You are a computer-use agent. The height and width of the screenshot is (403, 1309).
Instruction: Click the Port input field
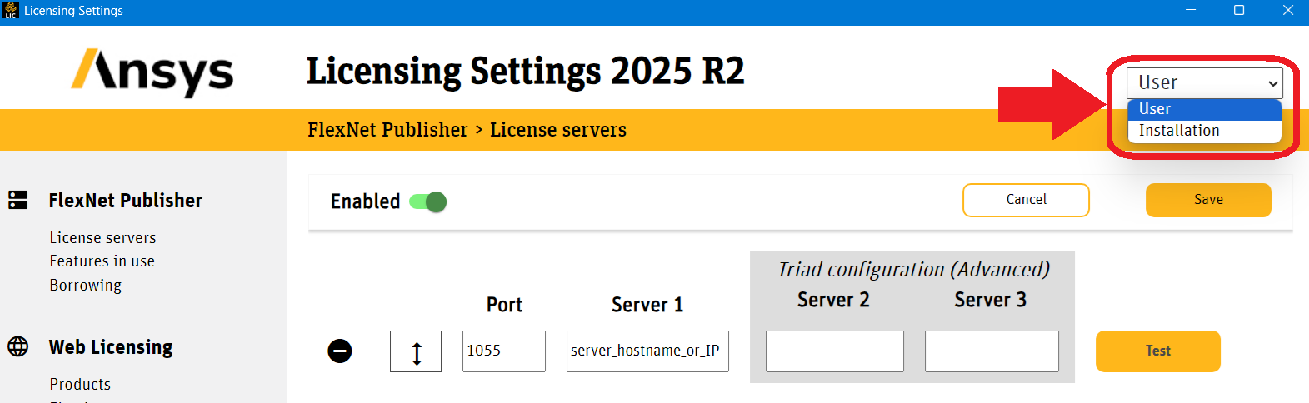tap(503, 351)
